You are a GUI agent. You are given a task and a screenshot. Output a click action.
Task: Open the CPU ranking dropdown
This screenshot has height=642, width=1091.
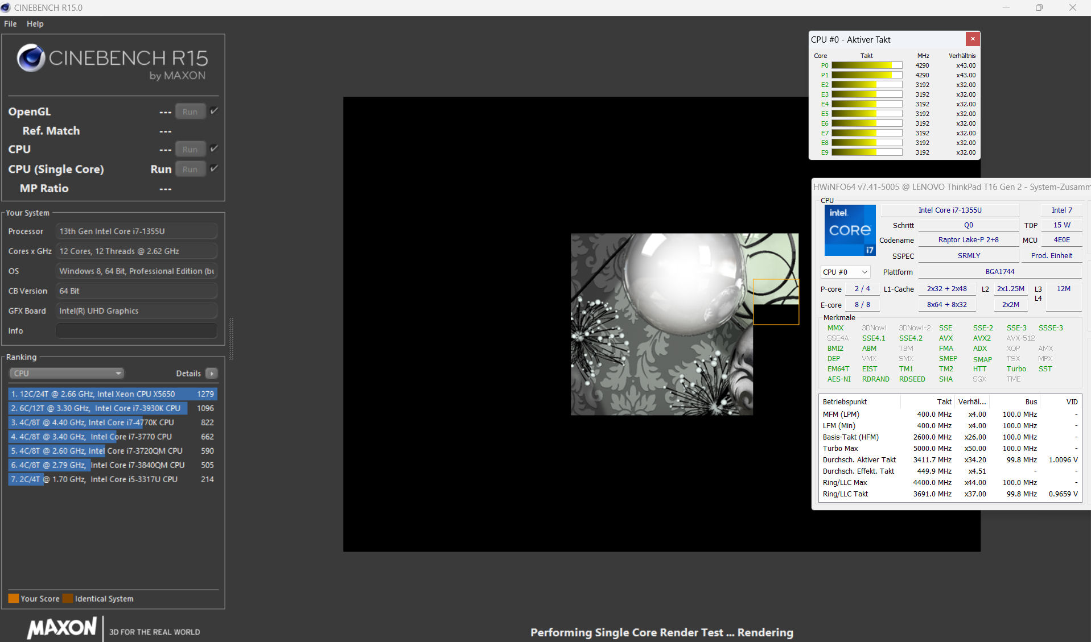pyautogui.click(x=67, y=374)
